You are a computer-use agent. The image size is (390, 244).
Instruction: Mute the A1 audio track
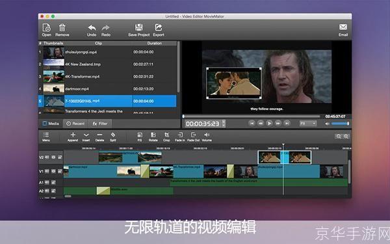tap(47, 182)
